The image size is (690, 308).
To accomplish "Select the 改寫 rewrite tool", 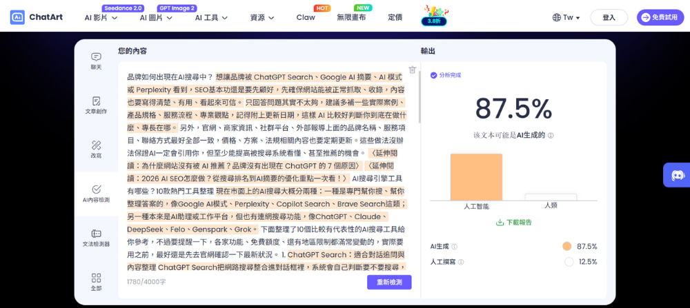I will pos(96,150).
